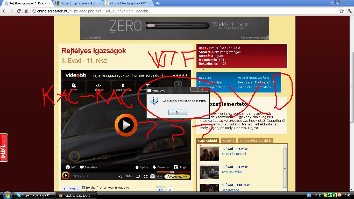Mute the video with the speaker icon

point(120,176)
